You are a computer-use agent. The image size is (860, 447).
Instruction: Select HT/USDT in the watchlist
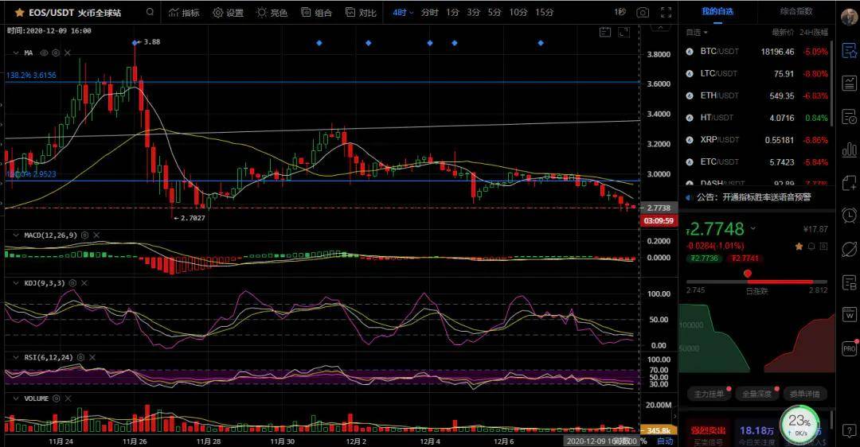click(756, 118)
